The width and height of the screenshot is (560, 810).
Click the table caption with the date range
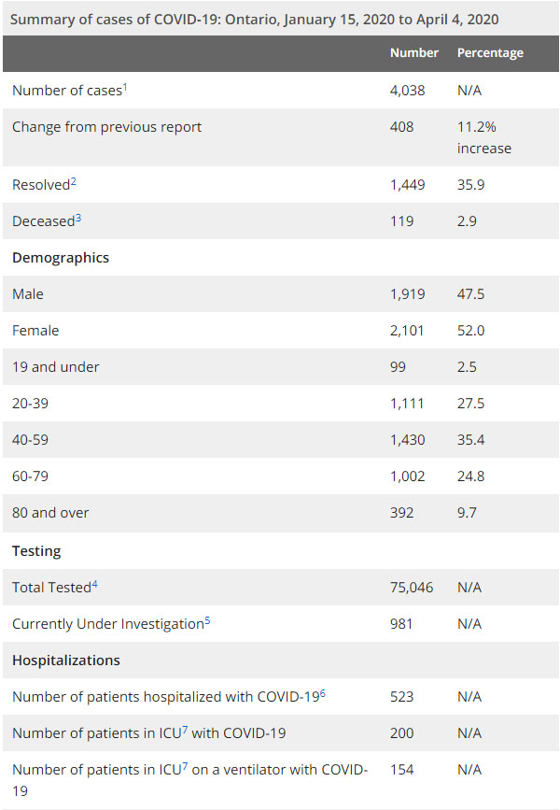255,19
